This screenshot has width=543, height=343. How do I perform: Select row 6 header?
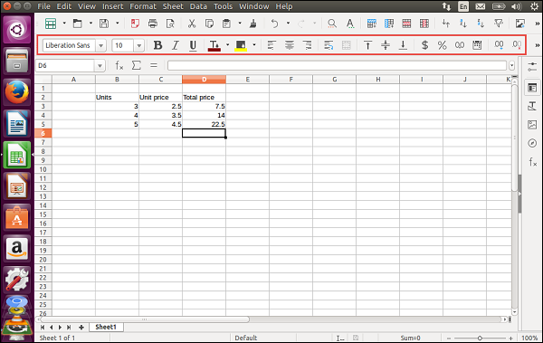[43, 133]
